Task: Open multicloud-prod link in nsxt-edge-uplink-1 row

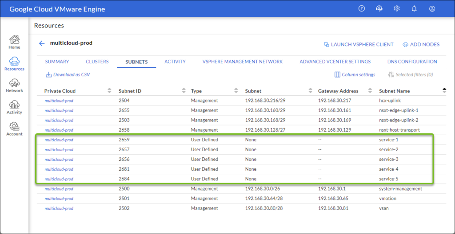Action: pos(59,110)
